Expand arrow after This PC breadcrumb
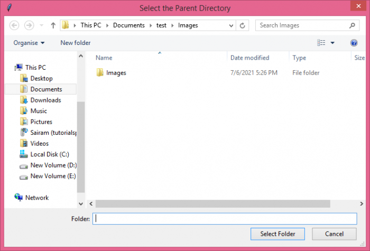 coord(107,25)
